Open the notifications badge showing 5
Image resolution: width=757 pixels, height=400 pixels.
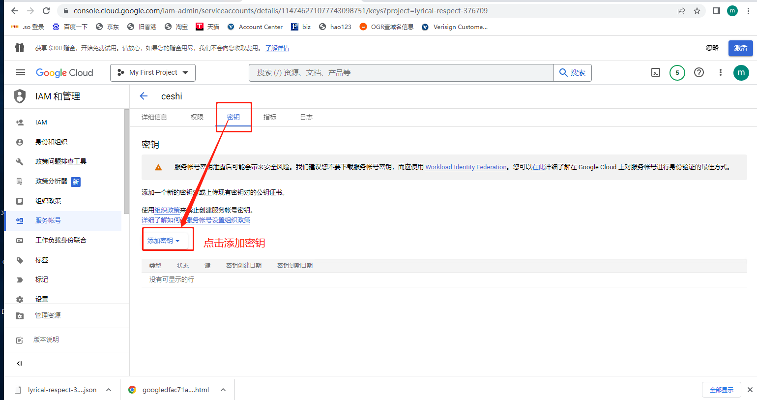tap(677, 73)
